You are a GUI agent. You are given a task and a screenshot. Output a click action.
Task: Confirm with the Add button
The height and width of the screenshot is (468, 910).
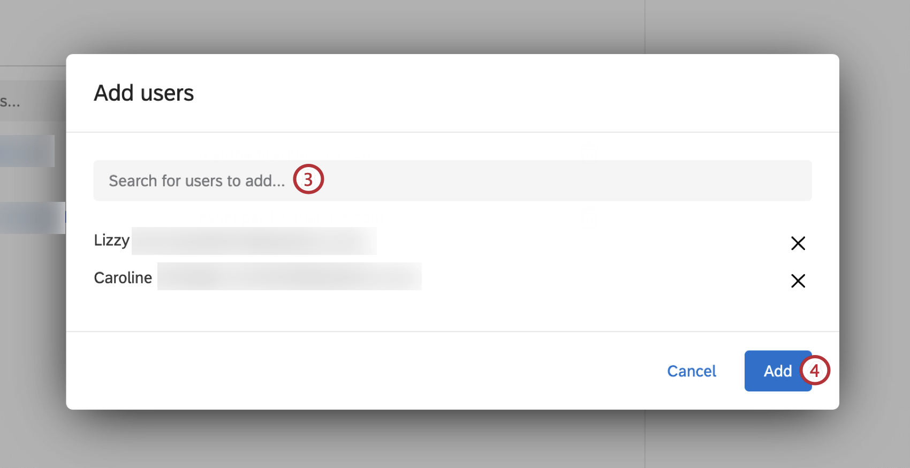point(778,371)
